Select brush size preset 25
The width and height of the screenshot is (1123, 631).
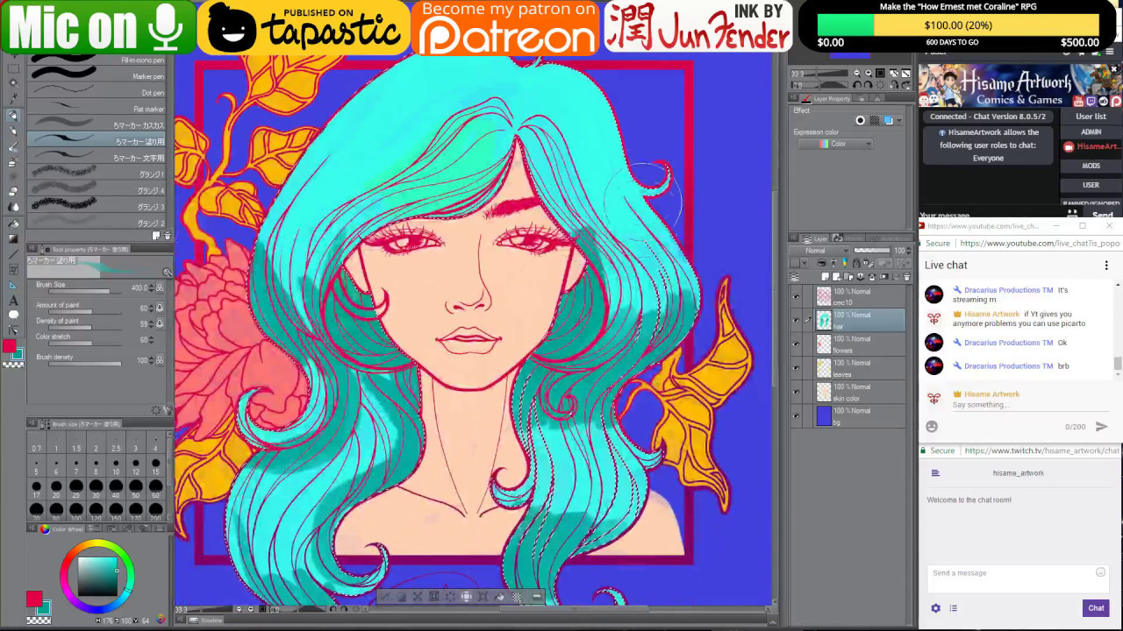click(76, 488)
